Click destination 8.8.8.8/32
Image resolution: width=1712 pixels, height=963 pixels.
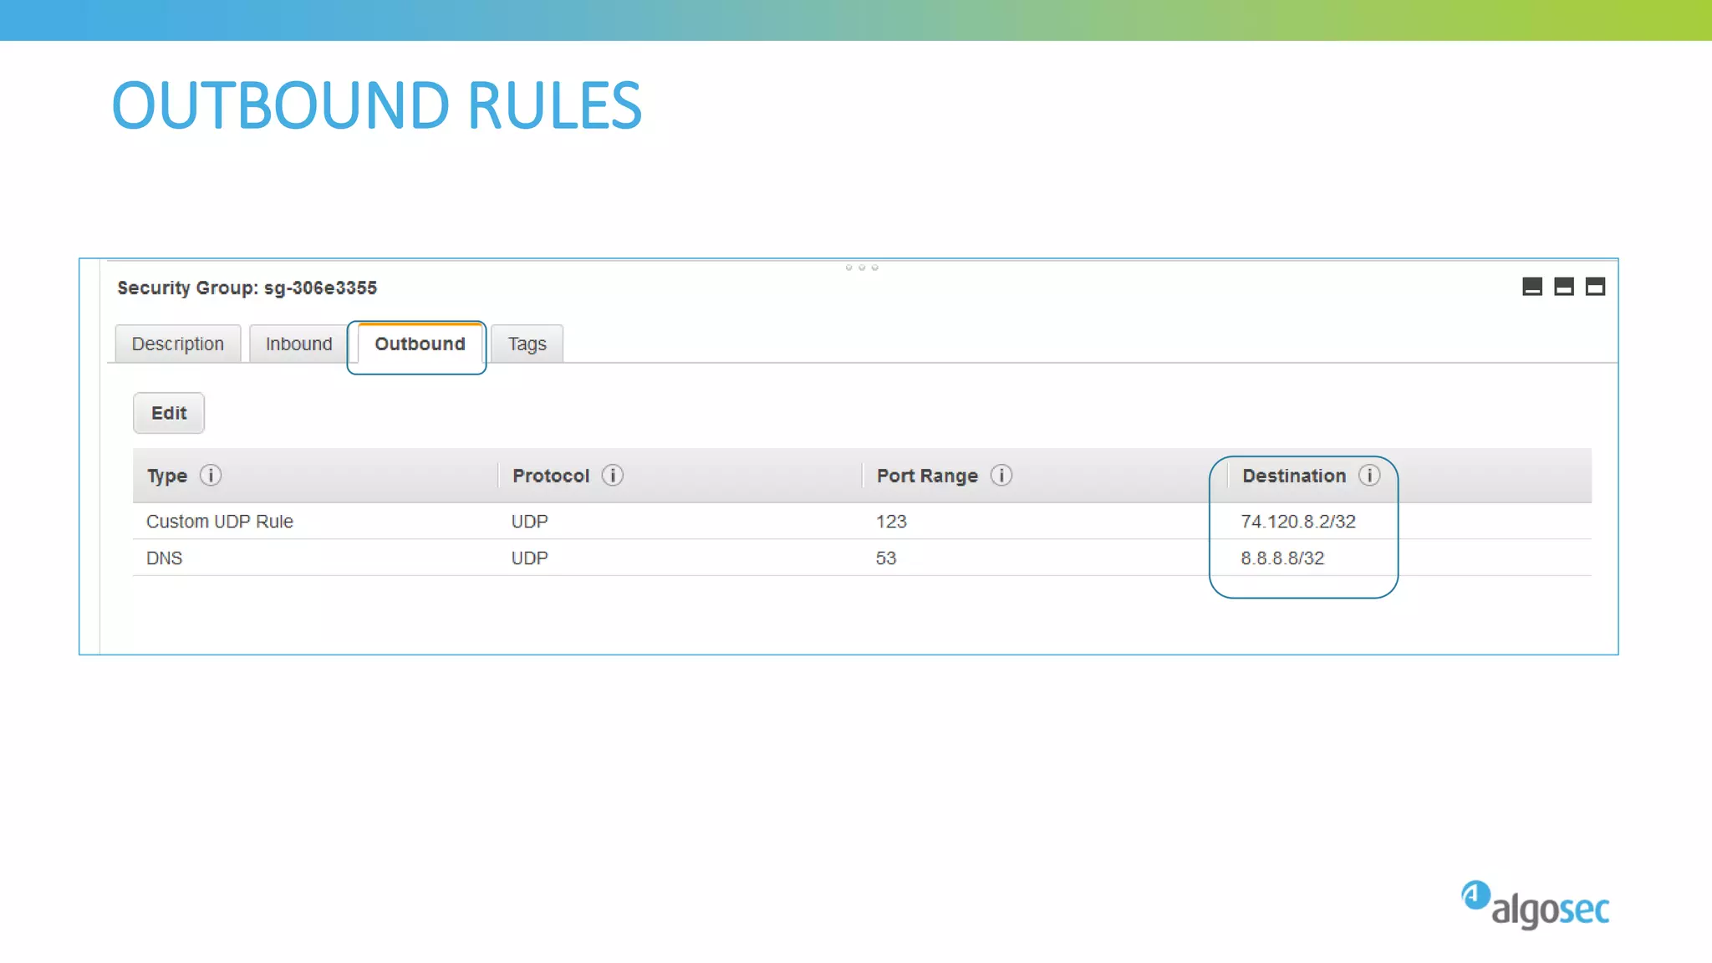pyautogui.click(x=1282, y=558)
